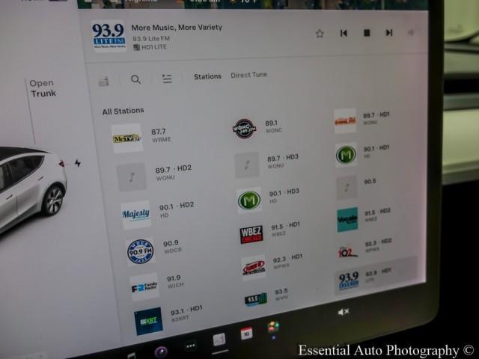Open the three-dots app launcher in dock
This screenshot has width=479, height=359.
point(190,346)
